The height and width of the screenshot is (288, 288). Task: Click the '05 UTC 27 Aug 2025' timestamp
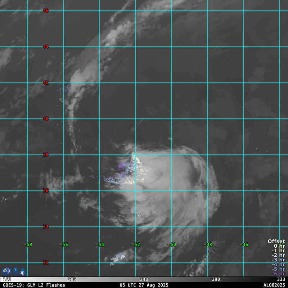144,285
